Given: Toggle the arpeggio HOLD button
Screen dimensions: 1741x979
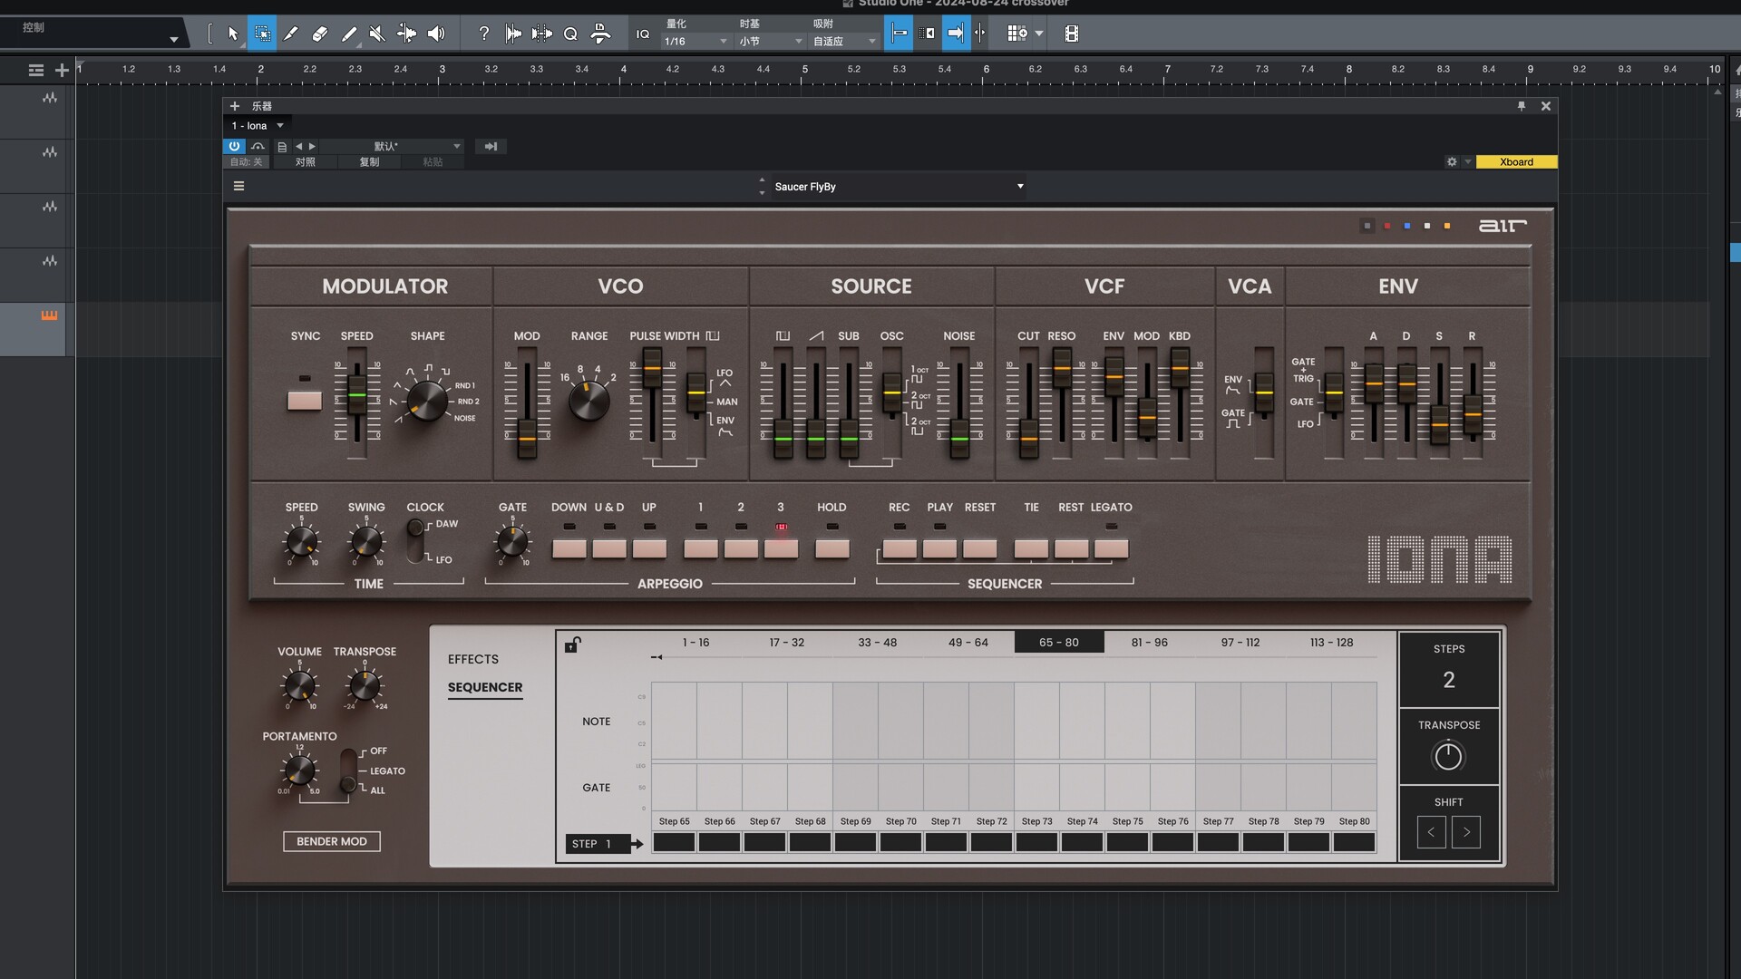Looking at the screenshot, I should tap(832, 548).
